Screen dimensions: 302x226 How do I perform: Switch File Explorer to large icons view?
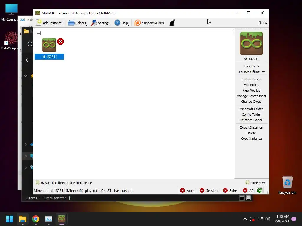248,198
